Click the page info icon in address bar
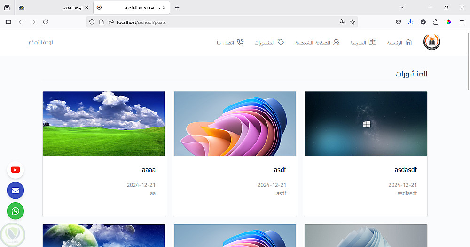 [102, 22]
